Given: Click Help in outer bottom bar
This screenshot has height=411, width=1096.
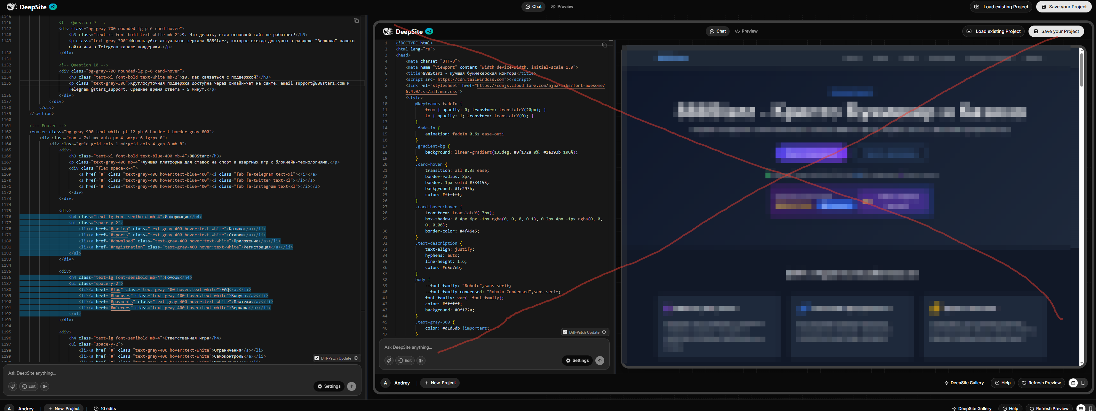Looking at the screenshot, I should pyautogui.click(x=1010, y=408).
